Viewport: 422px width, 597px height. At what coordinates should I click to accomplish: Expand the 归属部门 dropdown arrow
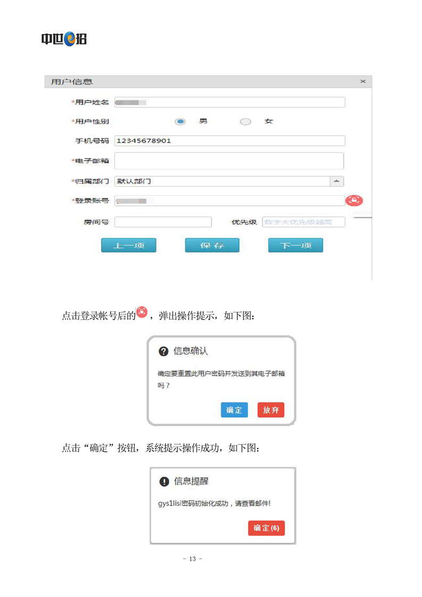click(337, 181)
